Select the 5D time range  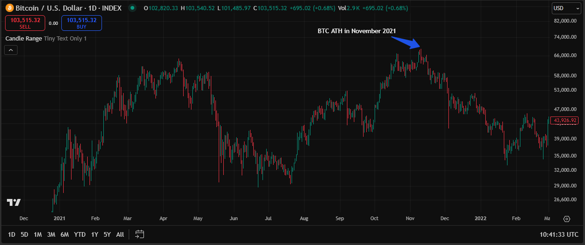tap(24, 234)
